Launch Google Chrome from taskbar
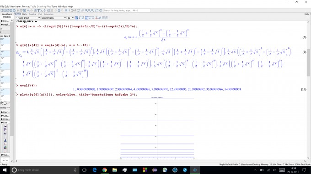311x174 pixels. point(105,170)
